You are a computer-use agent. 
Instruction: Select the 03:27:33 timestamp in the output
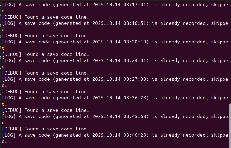134,79
